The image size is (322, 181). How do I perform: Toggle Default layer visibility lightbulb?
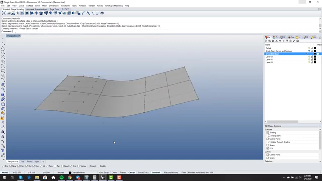309,48
